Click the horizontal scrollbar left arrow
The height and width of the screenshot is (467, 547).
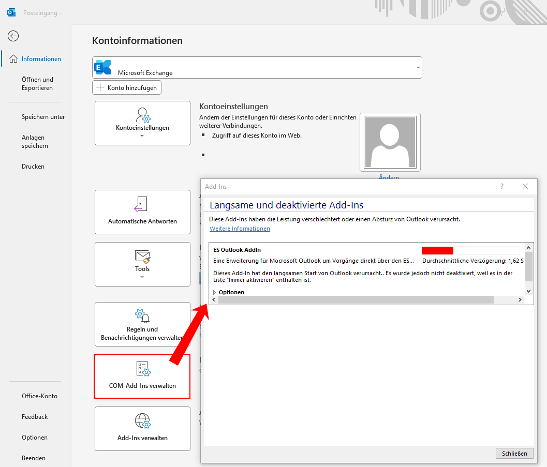coord(214,300)
